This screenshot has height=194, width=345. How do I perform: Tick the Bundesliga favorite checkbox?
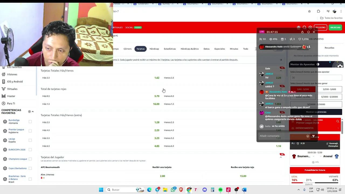(x=30, y=122)
